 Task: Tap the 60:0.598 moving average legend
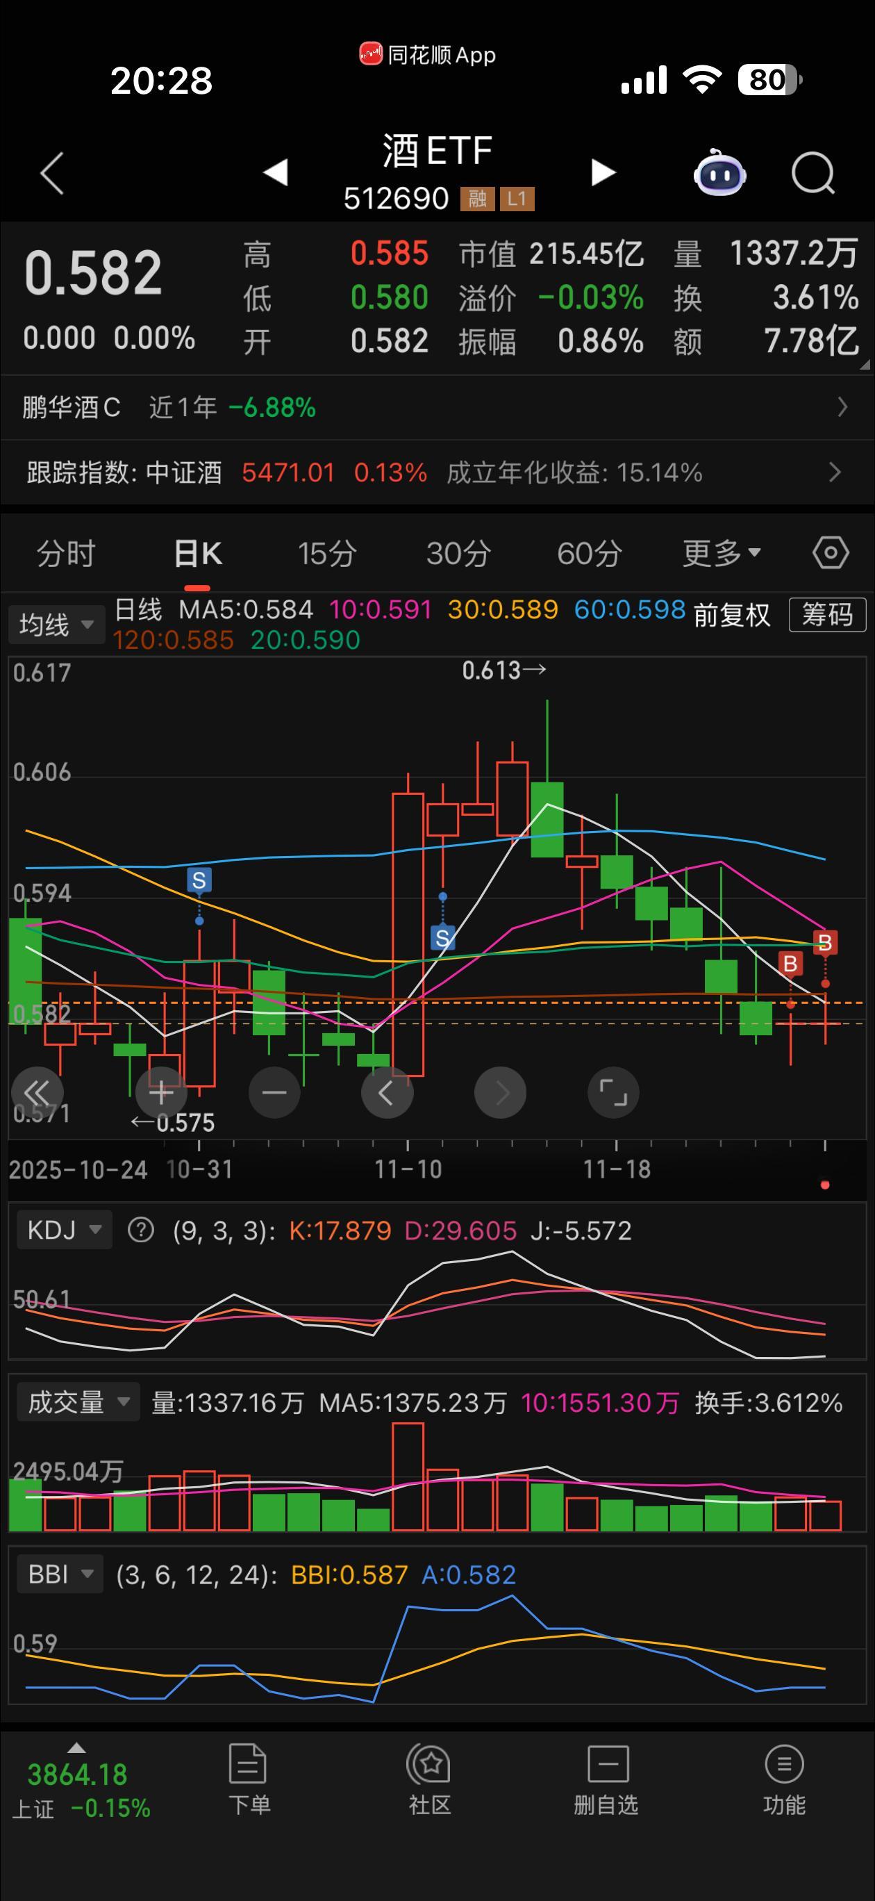(x=630, y=609)
